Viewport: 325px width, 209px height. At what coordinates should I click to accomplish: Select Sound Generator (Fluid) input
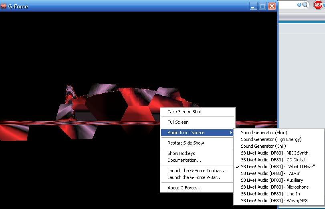coord(279,133)
